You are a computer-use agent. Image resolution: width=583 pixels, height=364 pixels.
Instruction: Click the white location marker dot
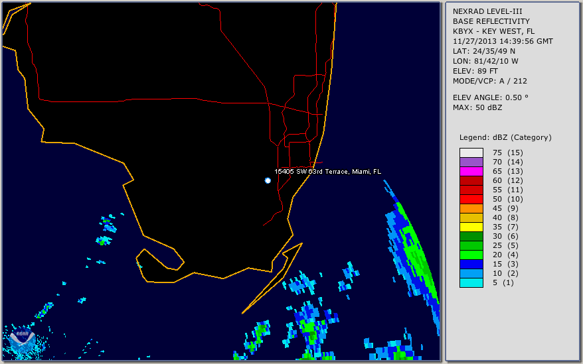coord(268,180)
